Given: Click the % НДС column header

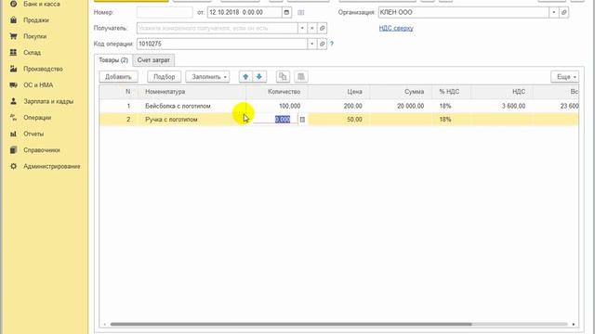Looking at the screenshot, I should pos(452,92).
